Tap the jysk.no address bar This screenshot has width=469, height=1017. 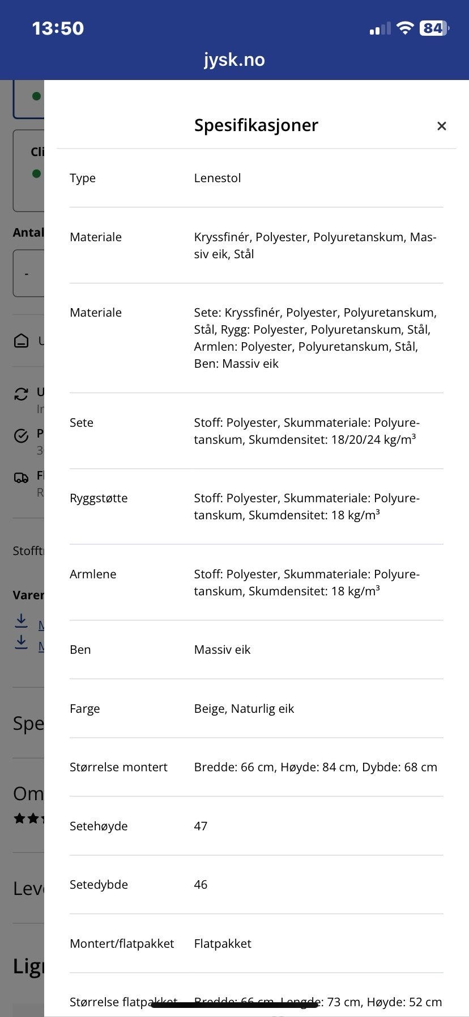tap(234, 60)
